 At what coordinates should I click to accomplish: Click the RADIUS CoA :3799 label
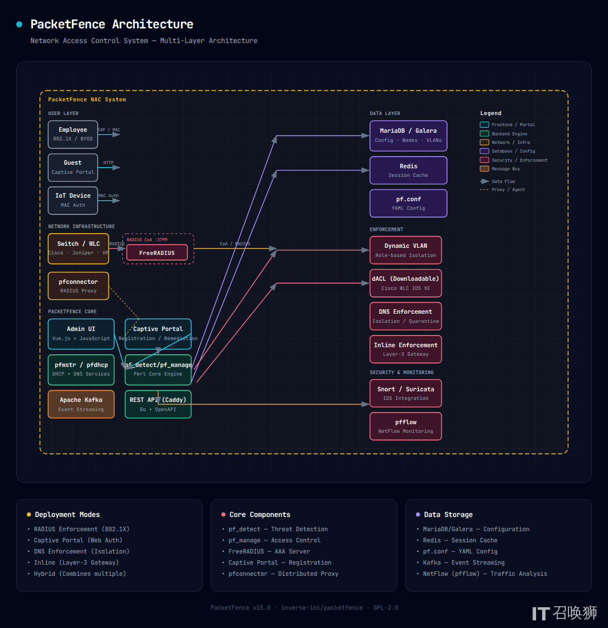click(147, 240)
